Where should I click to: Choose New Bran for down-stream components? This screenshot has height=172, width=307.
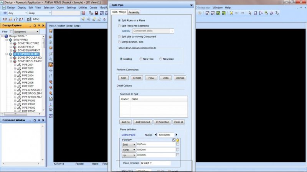pyautogui.click(x=160, y=59)
